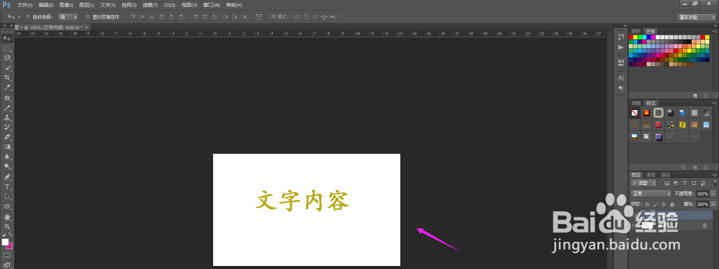Enable the 显示变换控件 checkbox
This screenshot has height=269, width=719.
point(88,17)
